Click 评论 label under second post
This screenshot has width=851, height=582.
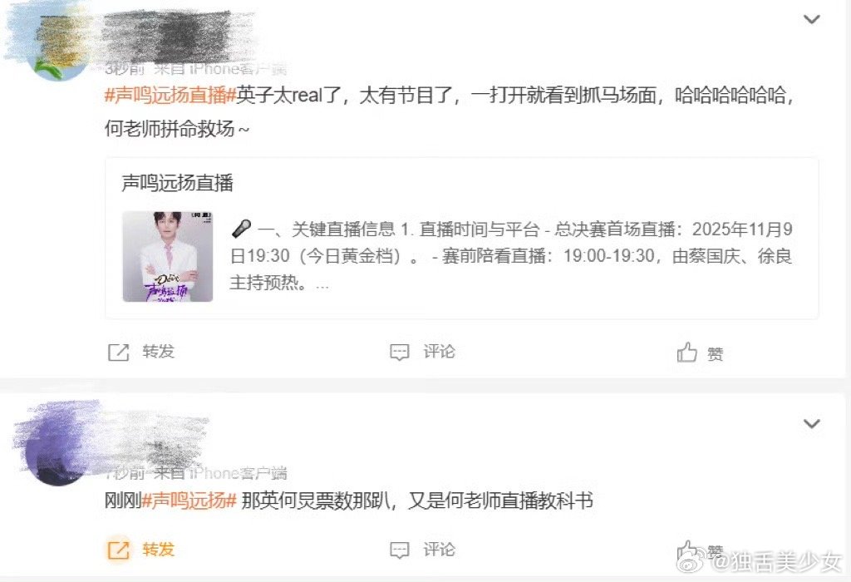[x=439, y=550]
